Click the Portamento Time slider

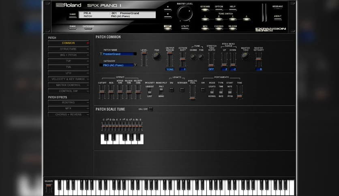240,92
